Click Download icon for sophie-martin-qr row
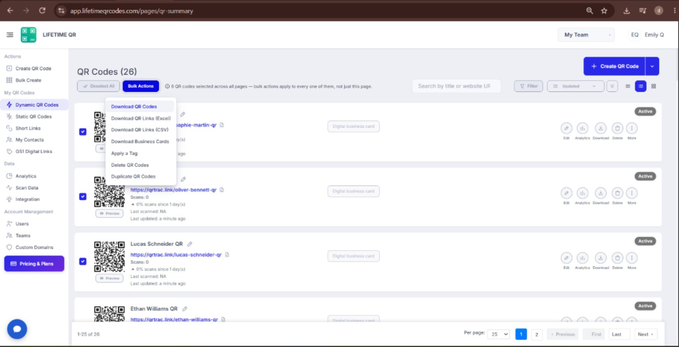The width and height of the screenshot is (679, 347). click(x=601, y=128)
